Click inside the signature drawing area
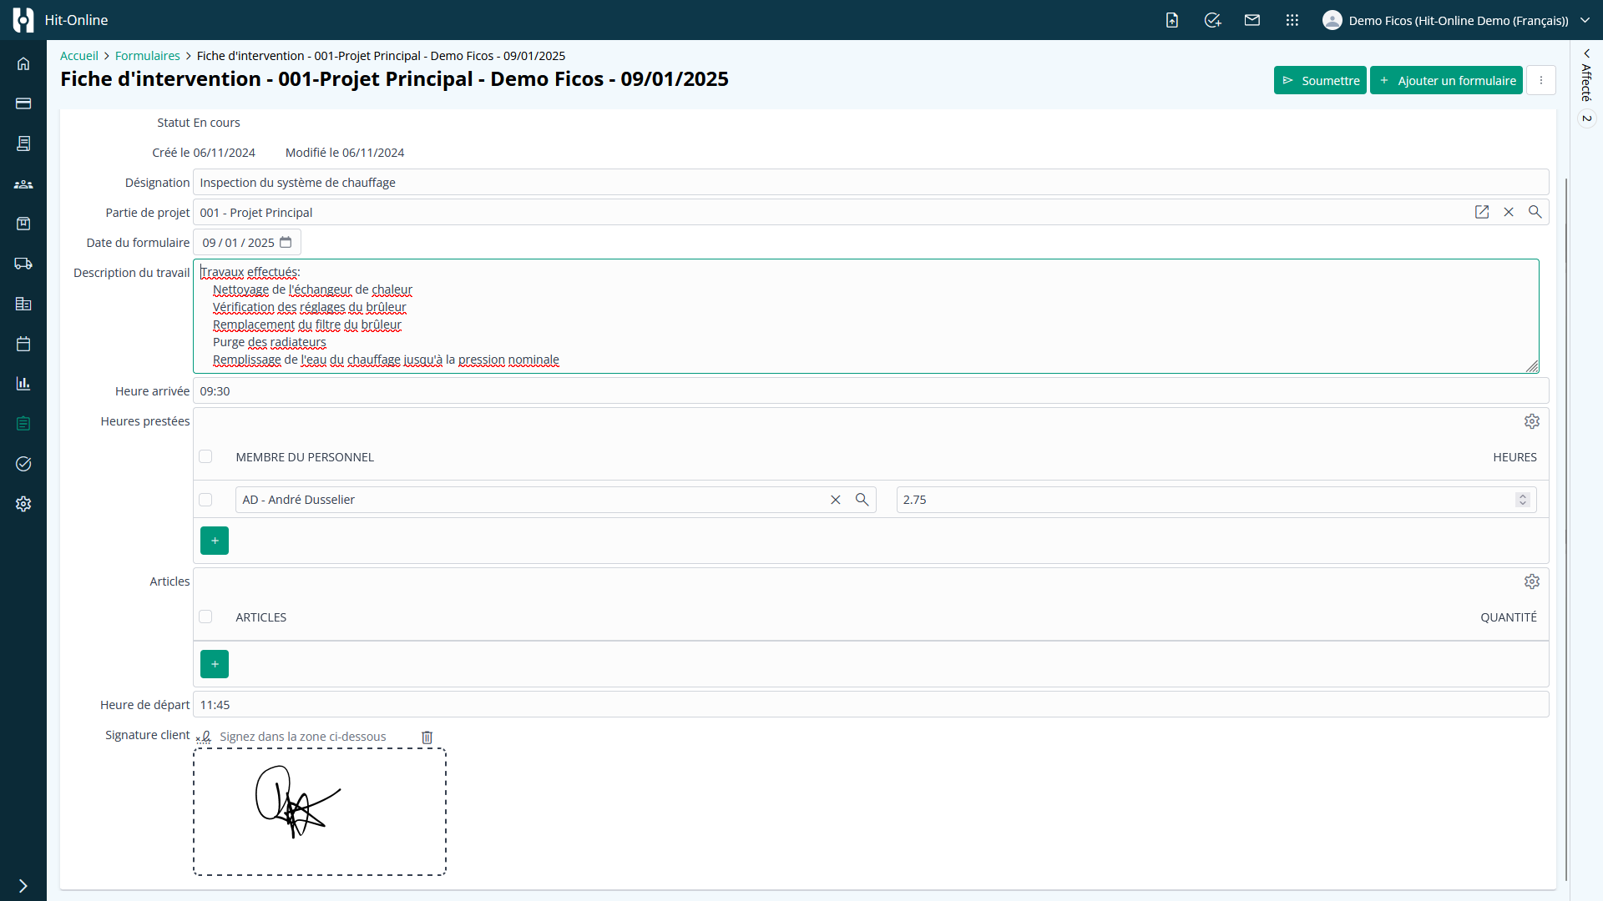The width and height of the screenshot is (1603, 901). [320, 812]
